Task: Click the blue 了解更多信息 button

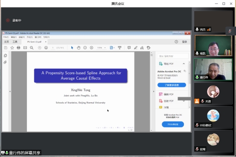Action: coord(172,85)
